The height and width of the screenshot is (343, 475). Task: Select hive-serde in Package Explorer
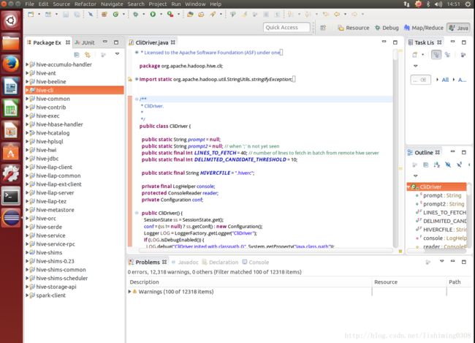49,227
